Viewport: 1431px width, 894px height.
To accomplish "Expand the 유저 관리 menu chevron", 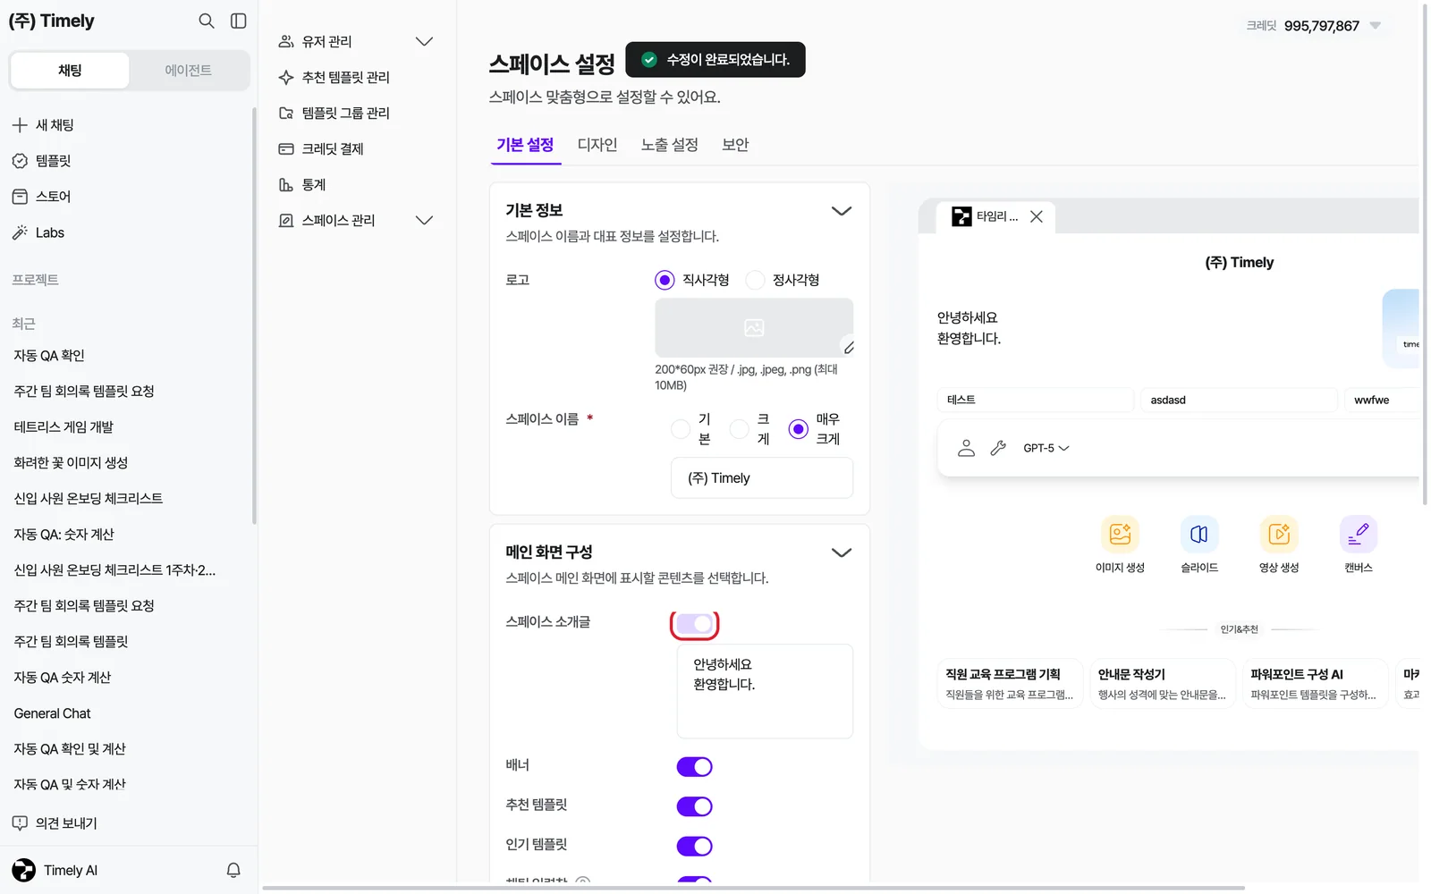I will point(425,41).
